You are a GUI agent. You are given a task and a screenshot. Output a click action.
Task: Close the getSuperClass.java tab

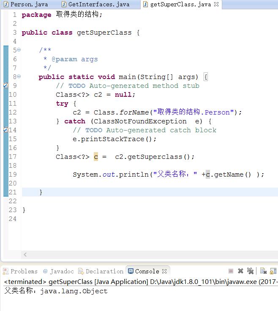tap(216, 4)
